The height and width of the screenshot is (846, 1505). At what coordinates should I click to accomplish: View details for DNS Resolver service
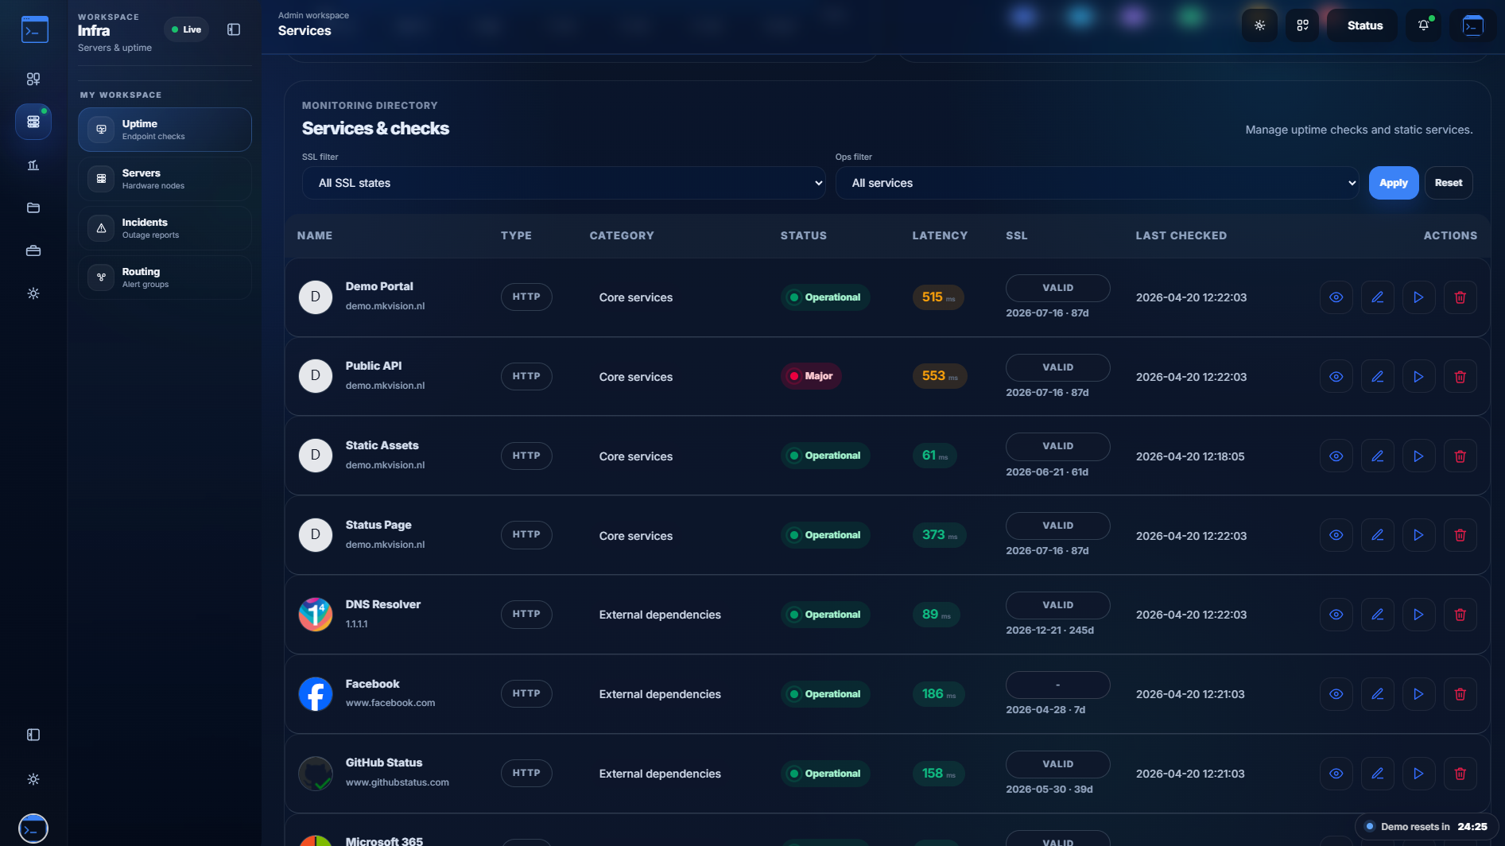click(1336, 615)
